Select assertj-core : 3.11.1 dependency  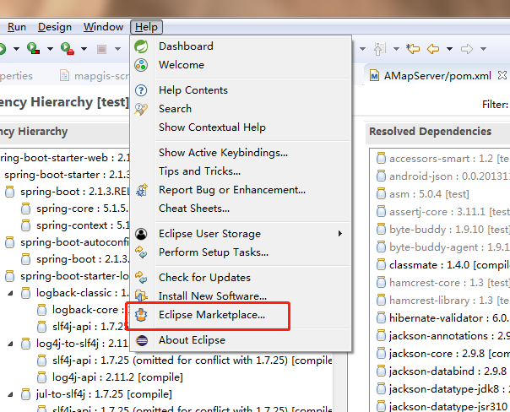[x=442, y=212]
